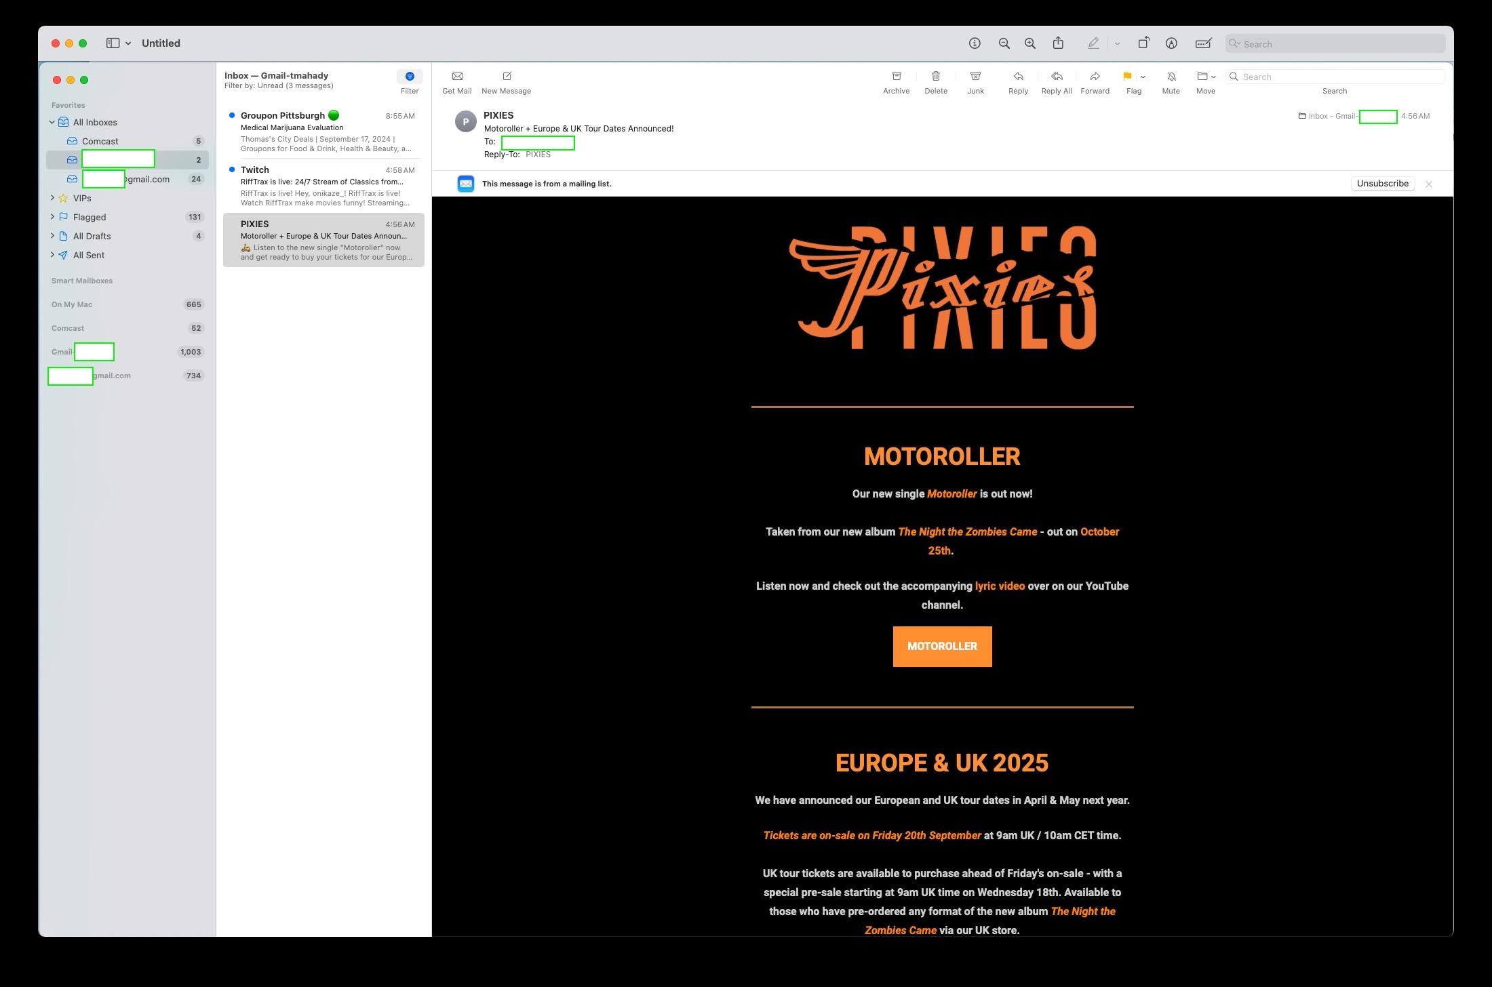This screenshot has height=987, width=1492.
Task: Open the Flagged mailbox
Action: click(127, 217)
